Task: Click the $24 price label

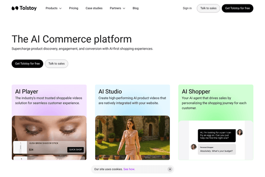Action: [31, 150]
